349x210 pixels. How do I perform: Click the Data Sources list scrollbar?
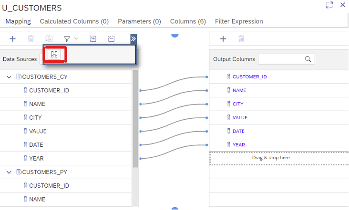pos(135,119)
